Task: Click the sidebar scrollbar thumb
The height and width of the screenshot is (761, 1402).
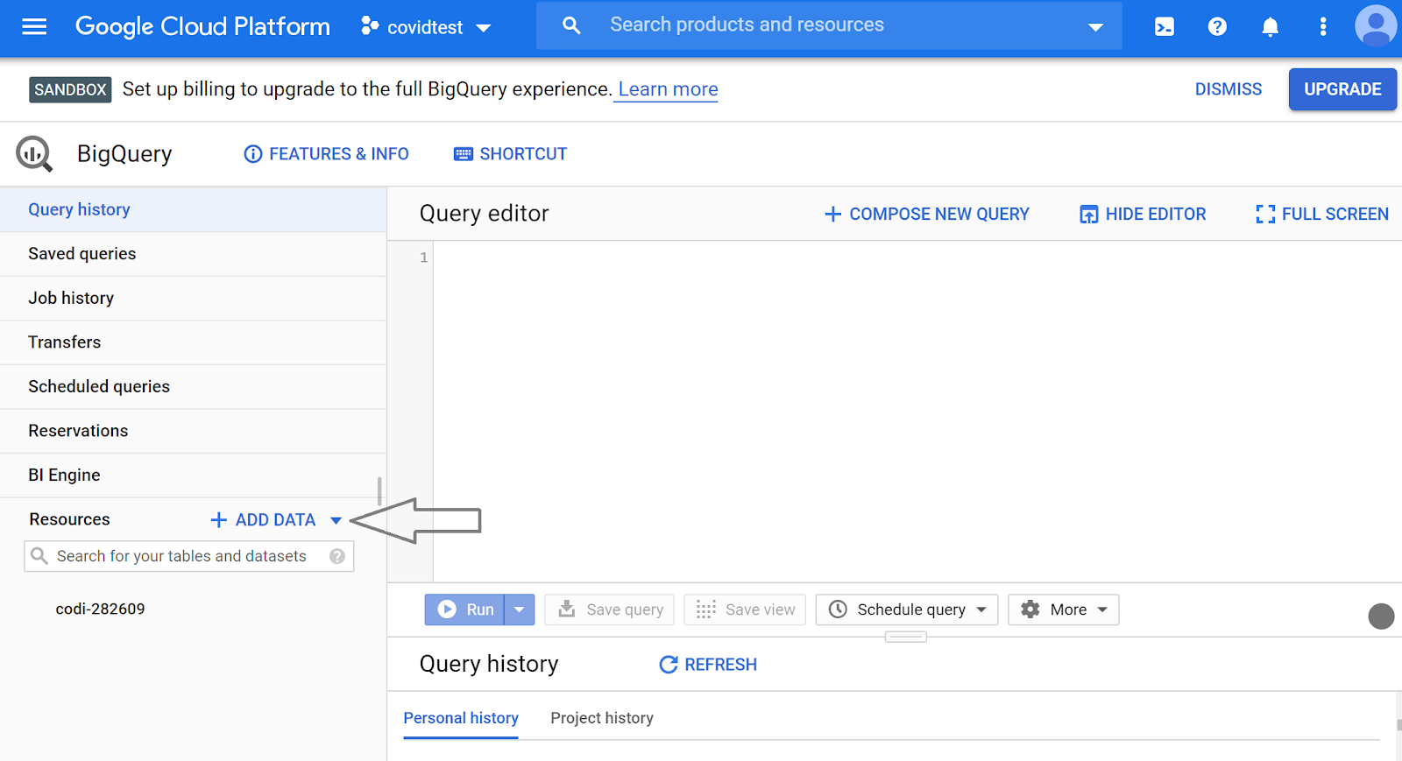Action: tap(379, 491)
